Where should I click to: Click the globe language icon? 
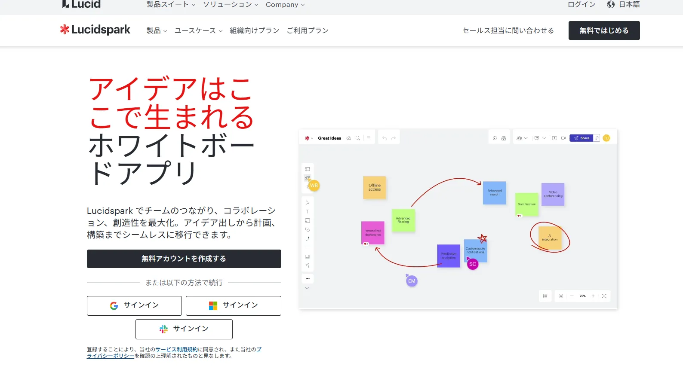pos(611,5)
